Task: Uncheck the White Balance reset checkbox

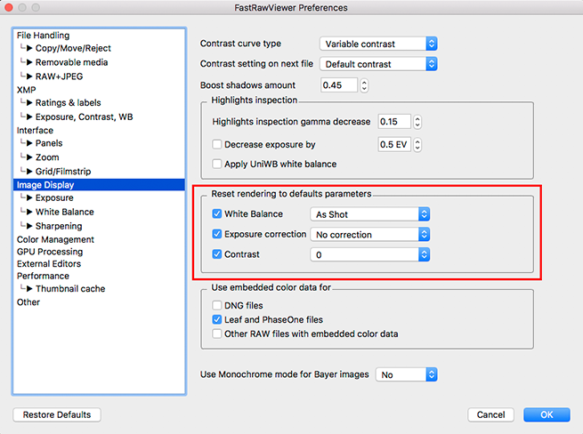Action: [x=217, y=214]
